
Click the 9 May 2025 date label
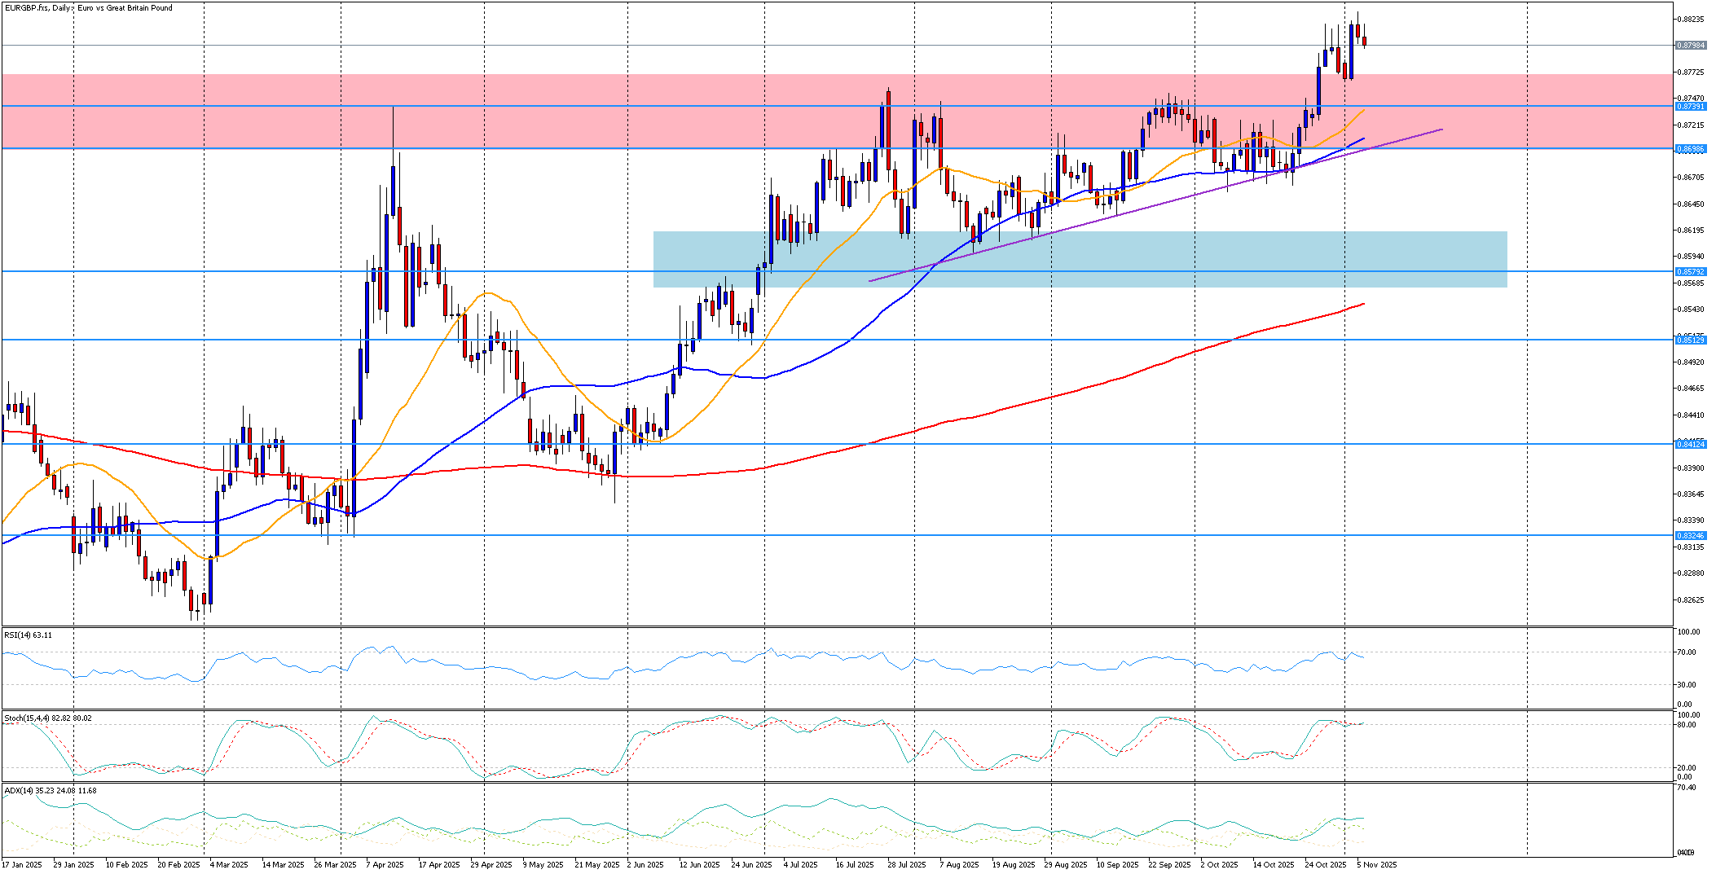(x=543, y=865)
